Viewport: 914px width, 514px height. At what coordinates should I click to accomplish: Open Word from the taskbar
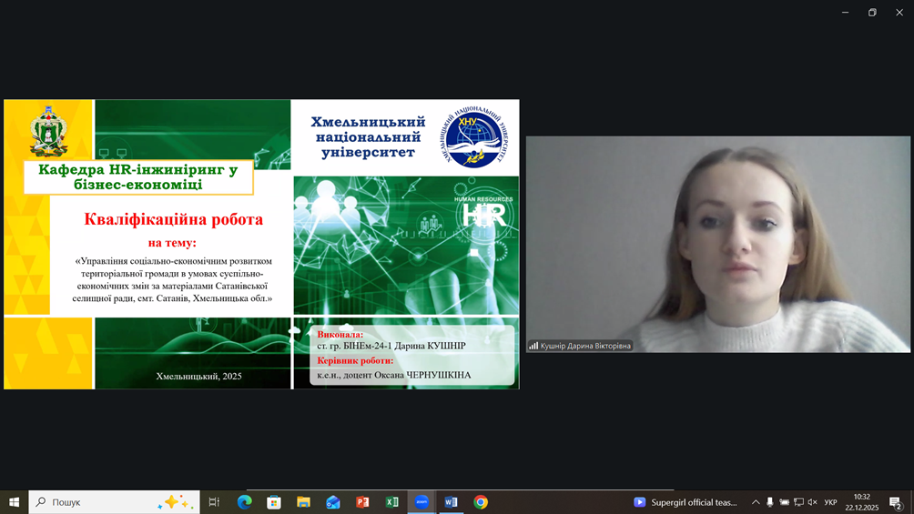click(451, 502)
